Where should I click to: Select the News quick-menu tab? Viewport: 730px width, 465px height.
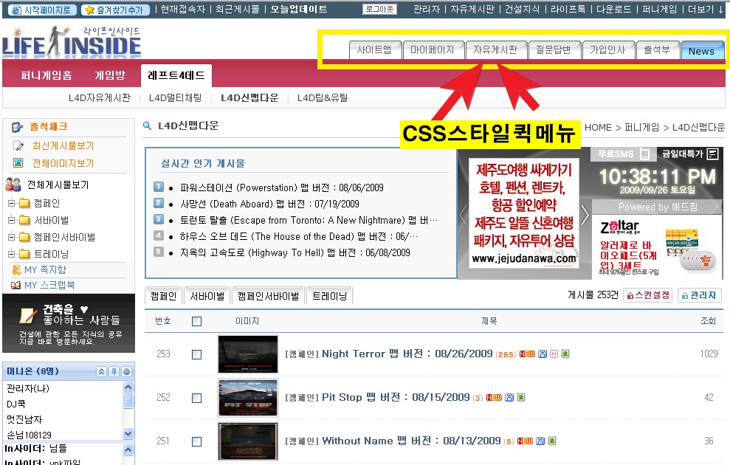(702, 50)
